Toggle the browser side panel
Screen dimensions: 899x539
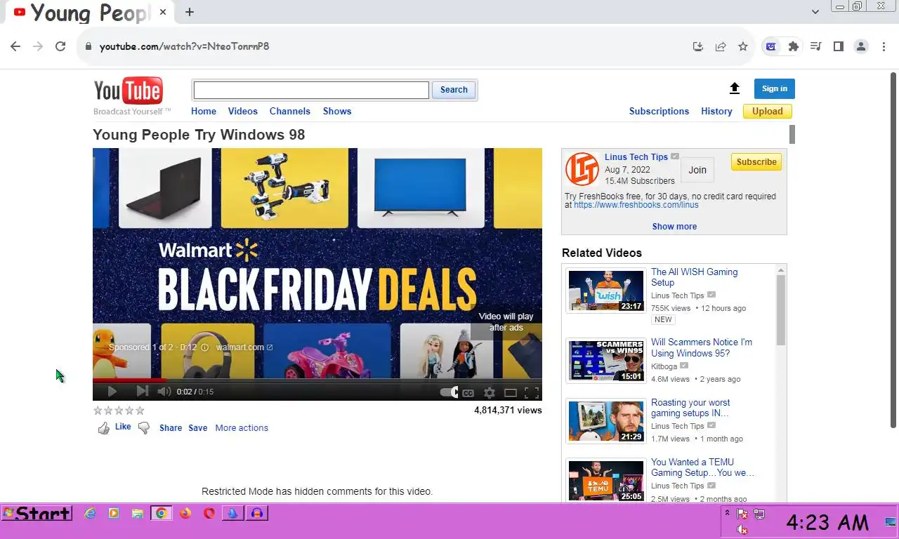[839, 46]
